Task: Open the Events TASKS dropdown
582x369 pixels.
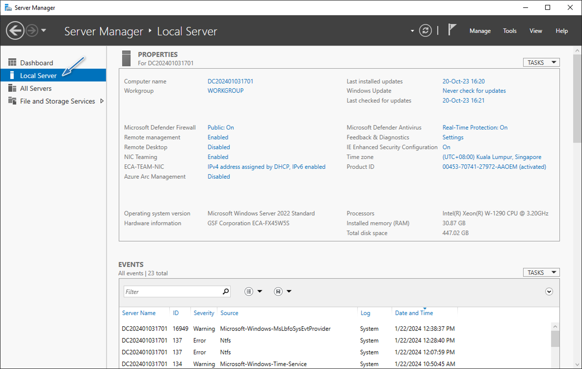Action: 541,273
